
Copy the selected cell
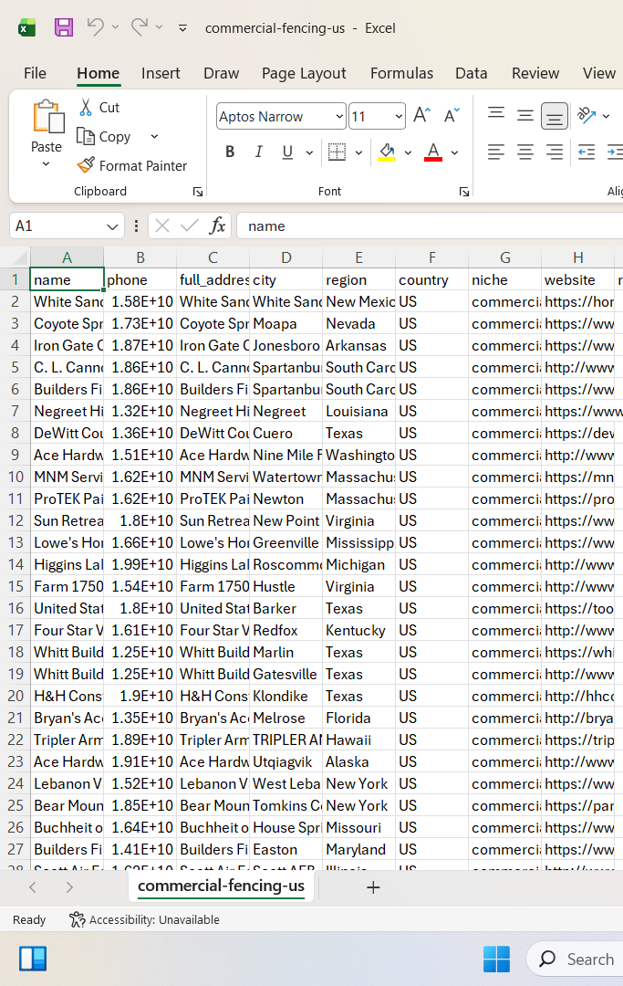[x=104, y=136]
